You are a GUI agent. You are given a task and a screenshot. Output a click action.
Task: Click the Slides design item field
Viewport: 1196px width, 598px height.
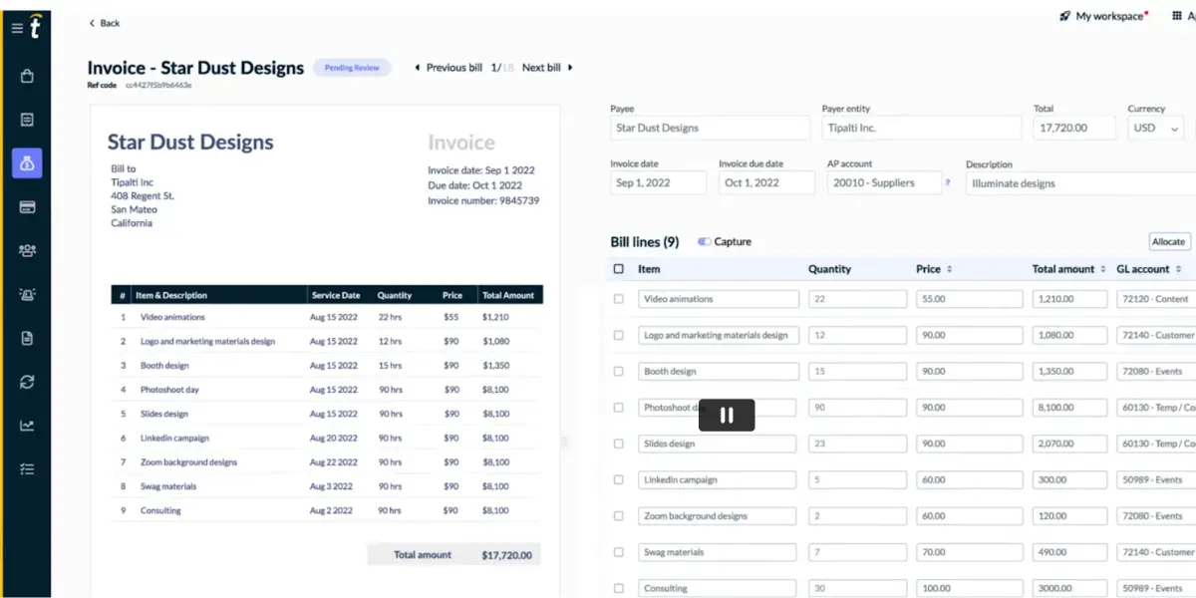point(718,444)
